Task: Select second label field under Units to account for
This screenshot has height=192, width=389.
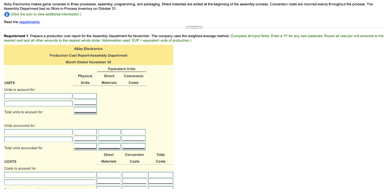Action: pos(38,103)
